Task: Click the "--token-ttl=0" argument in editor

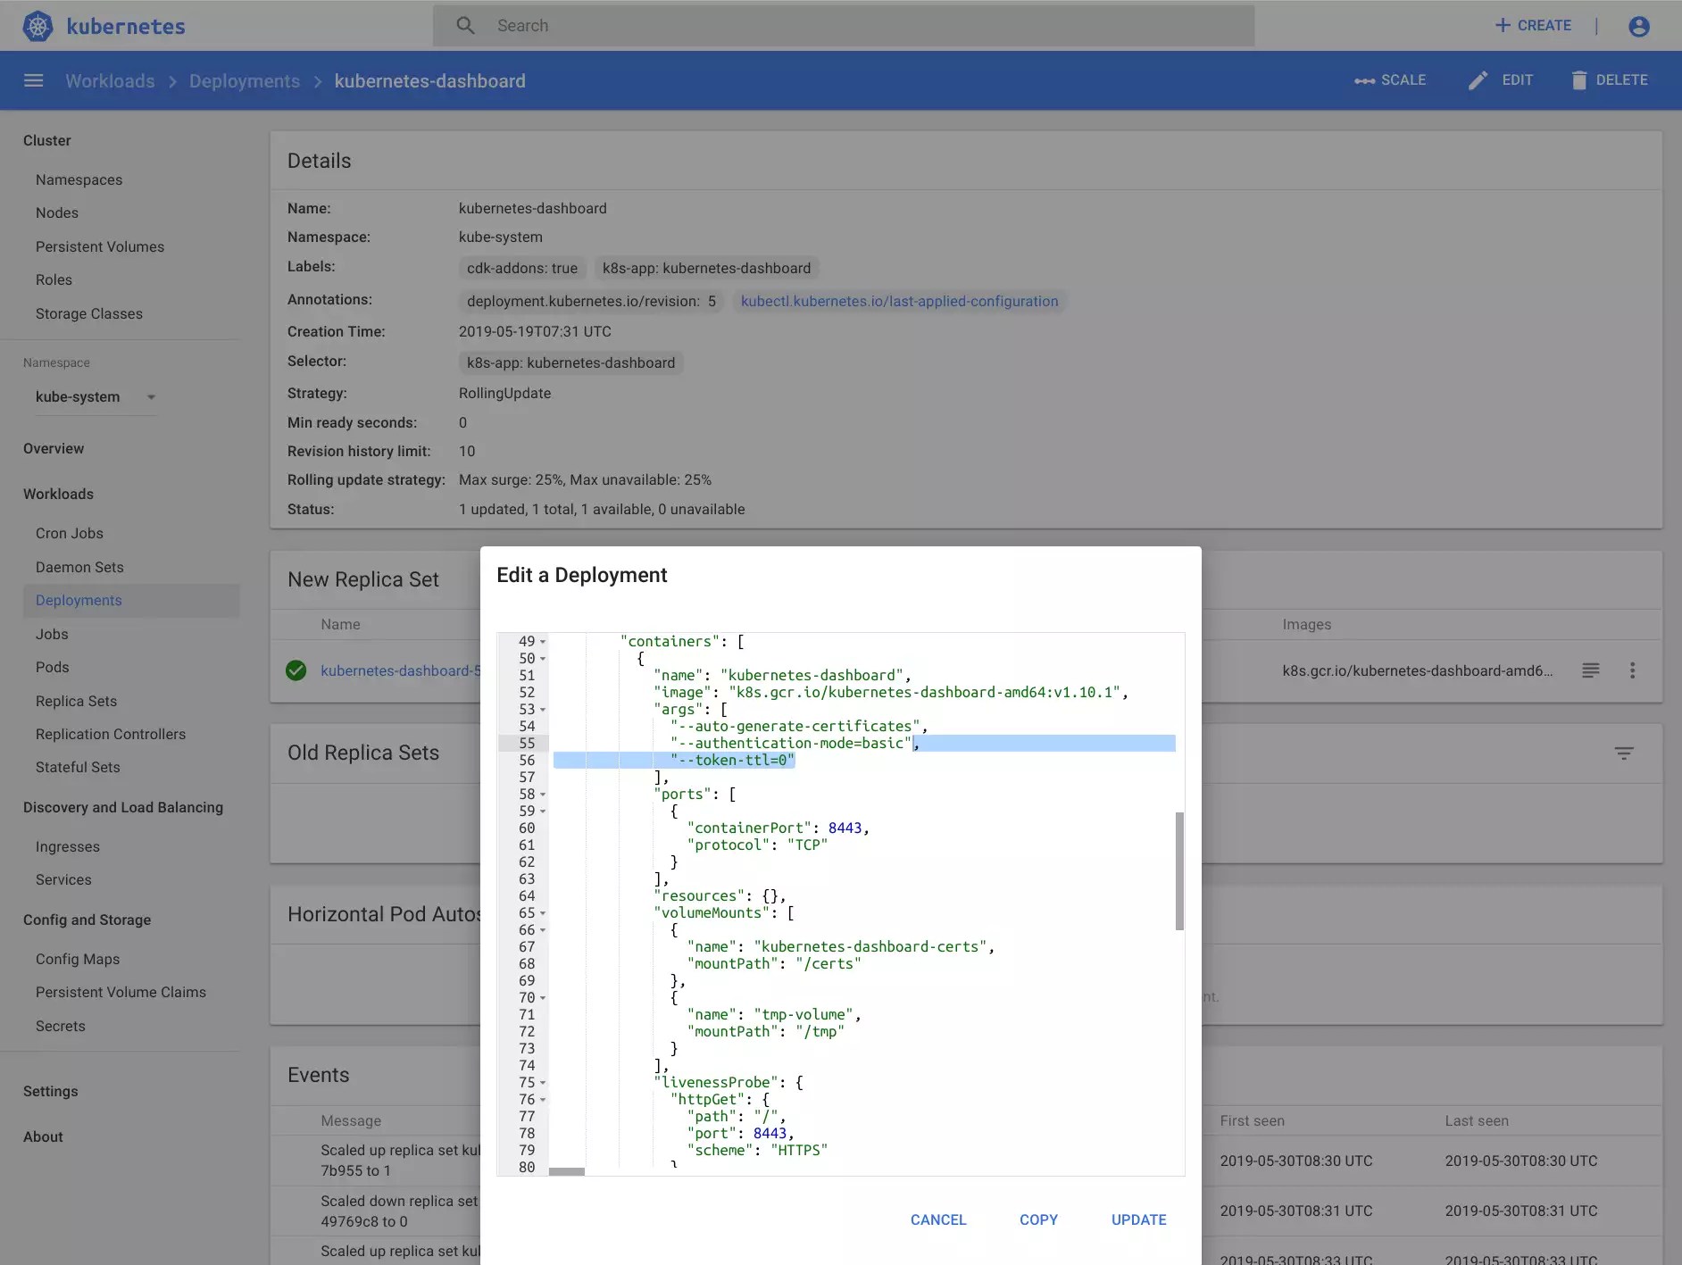Action: [x=732, y=761]
